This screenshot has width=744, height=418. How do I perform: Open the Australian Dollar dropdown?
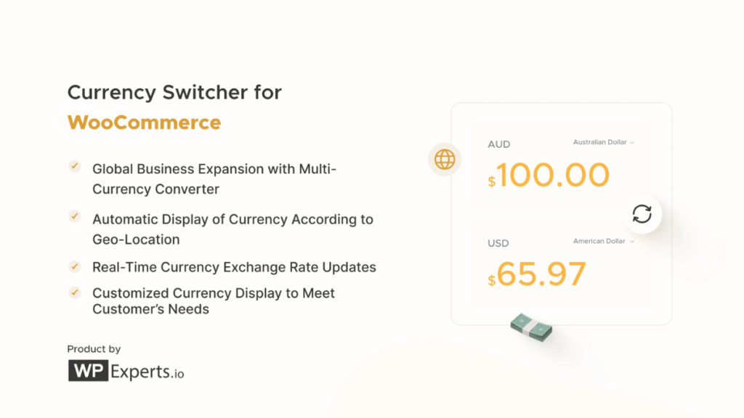point(603,142)
